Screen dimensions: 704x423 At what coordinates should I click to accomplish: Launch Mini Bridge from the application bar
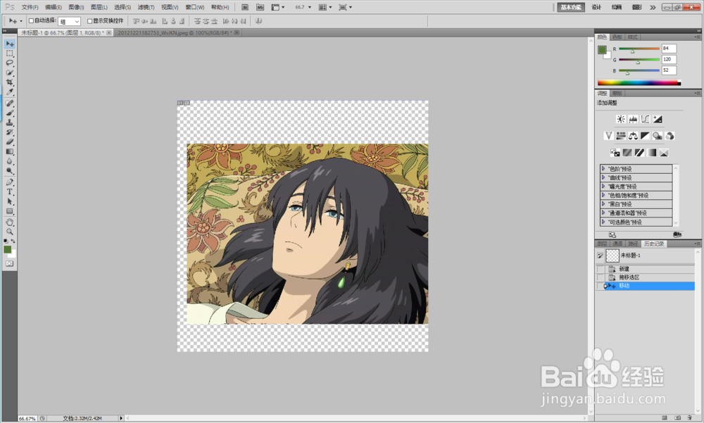260,7
